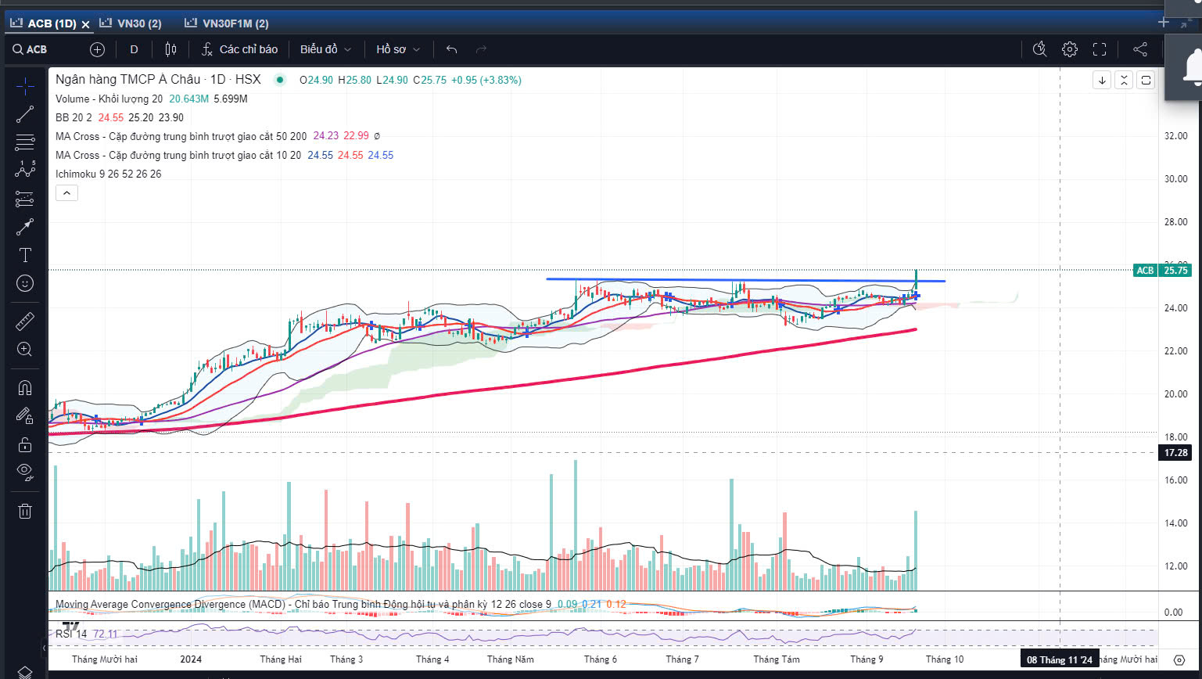Click the share chart icon
The width and height of the screenshot is (1202, 679).
tap(1140, 49)
